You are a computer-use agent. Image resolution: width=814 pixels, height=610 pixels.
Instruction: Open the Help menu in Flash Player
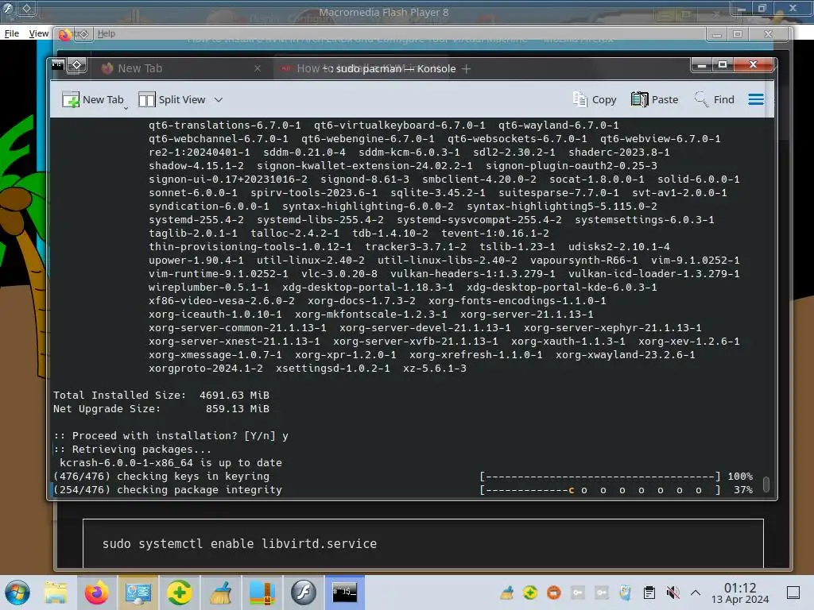point(107,33)
